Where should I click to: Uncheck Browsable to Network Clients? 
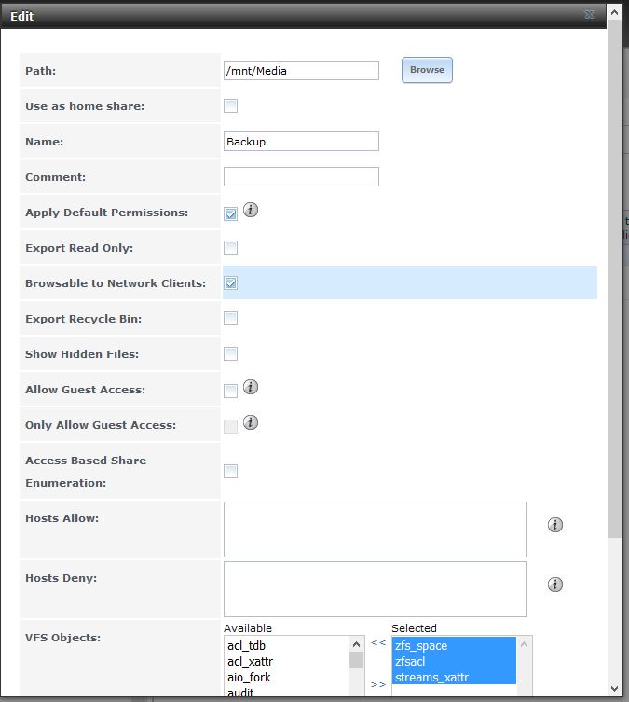[230, 283]
